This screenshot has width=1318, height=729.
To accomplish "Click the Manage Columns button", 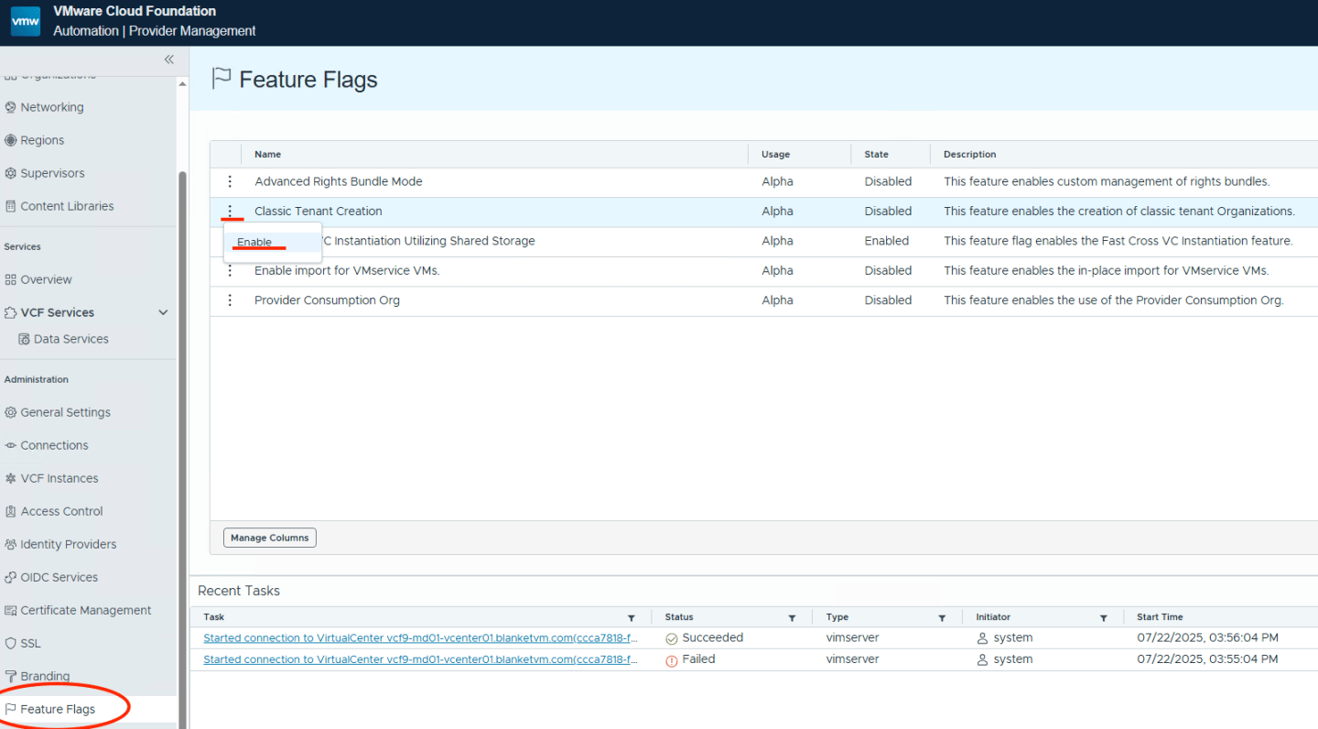I will 270,538.
